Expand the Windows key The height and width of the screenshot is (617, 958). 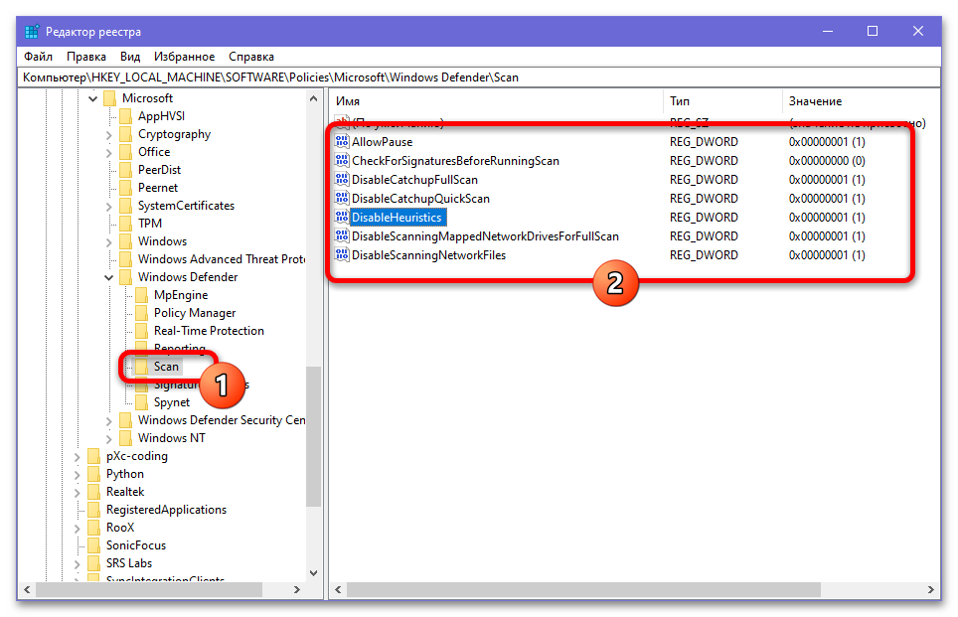[x=108, y=241]
